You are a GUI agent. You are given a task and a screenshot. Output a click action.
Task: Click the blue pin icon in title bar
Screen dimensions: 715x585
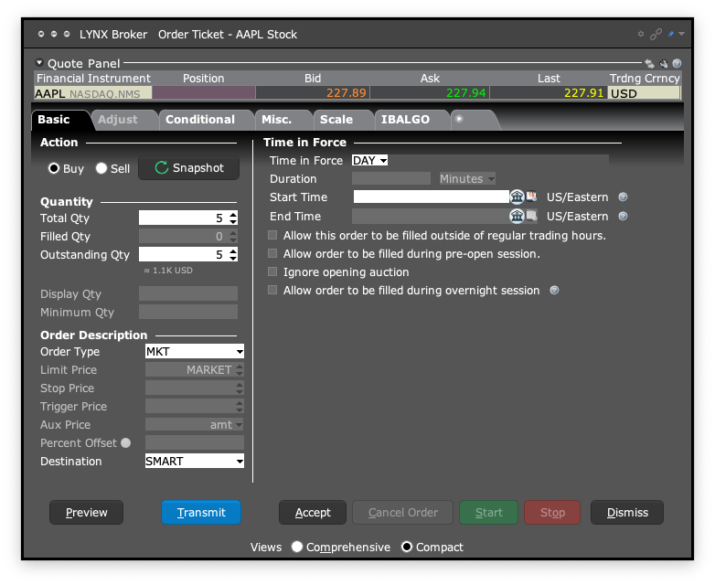670,35
